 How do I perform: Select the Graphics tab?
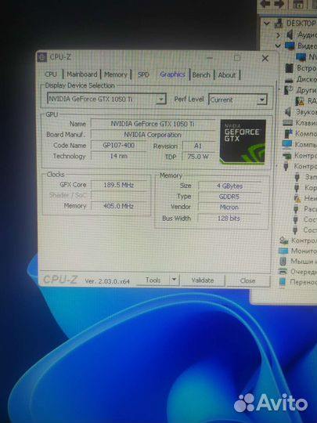[x=172, y=74]
